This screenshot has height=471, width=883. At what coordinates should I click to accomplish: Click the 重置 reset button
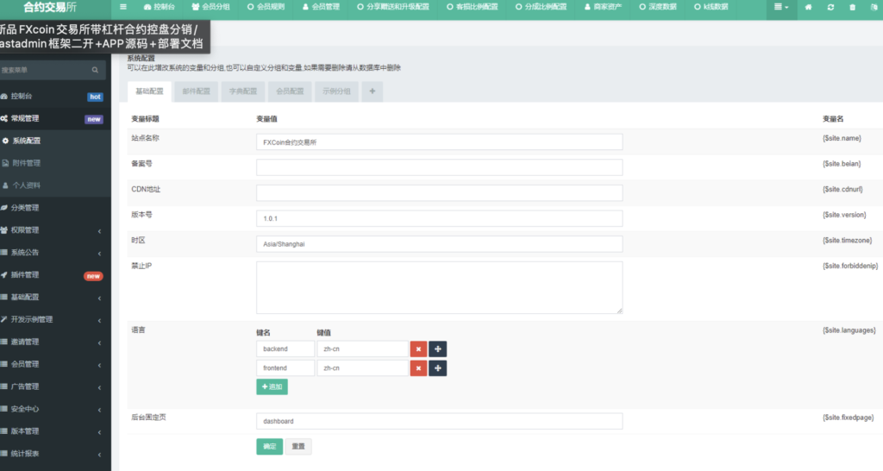click(298, 447)
